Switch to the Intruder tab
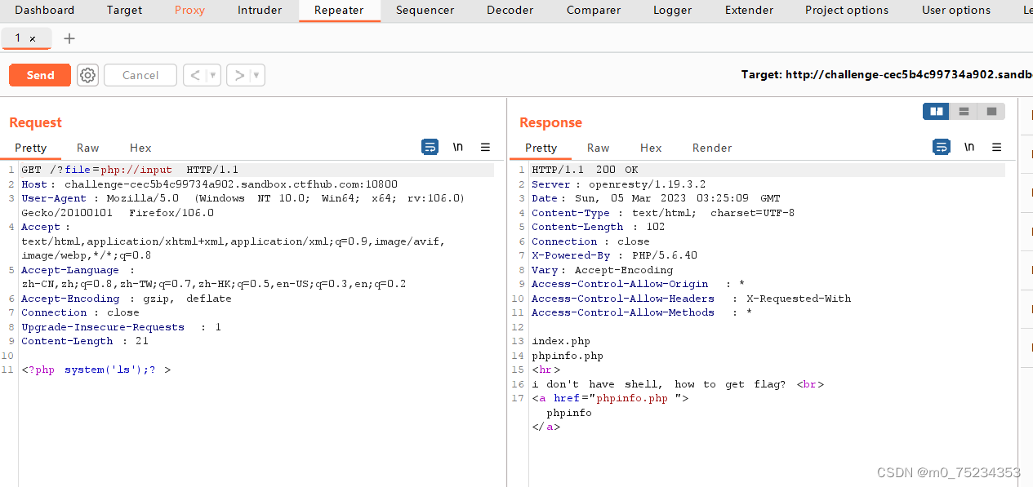The width and height of the screenshot is (1033, 487). point(260,11)
